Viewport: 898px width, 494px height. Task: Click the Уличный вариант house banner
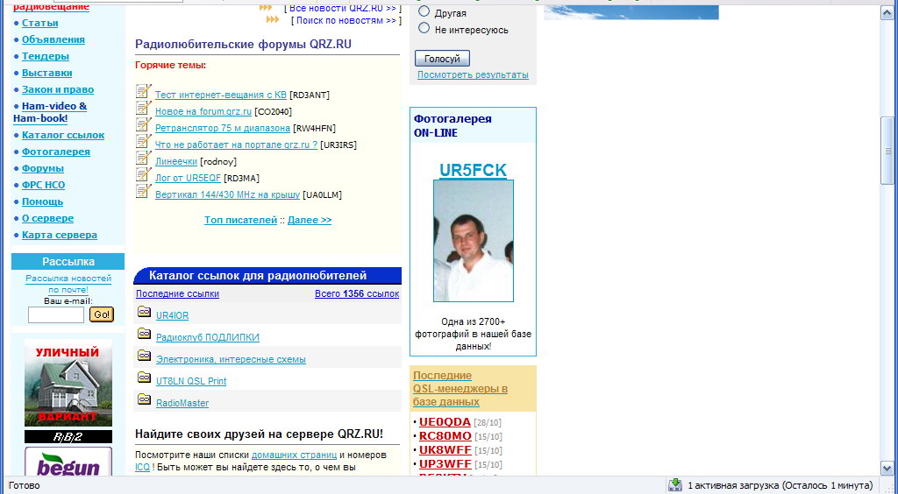pos(68,383)
